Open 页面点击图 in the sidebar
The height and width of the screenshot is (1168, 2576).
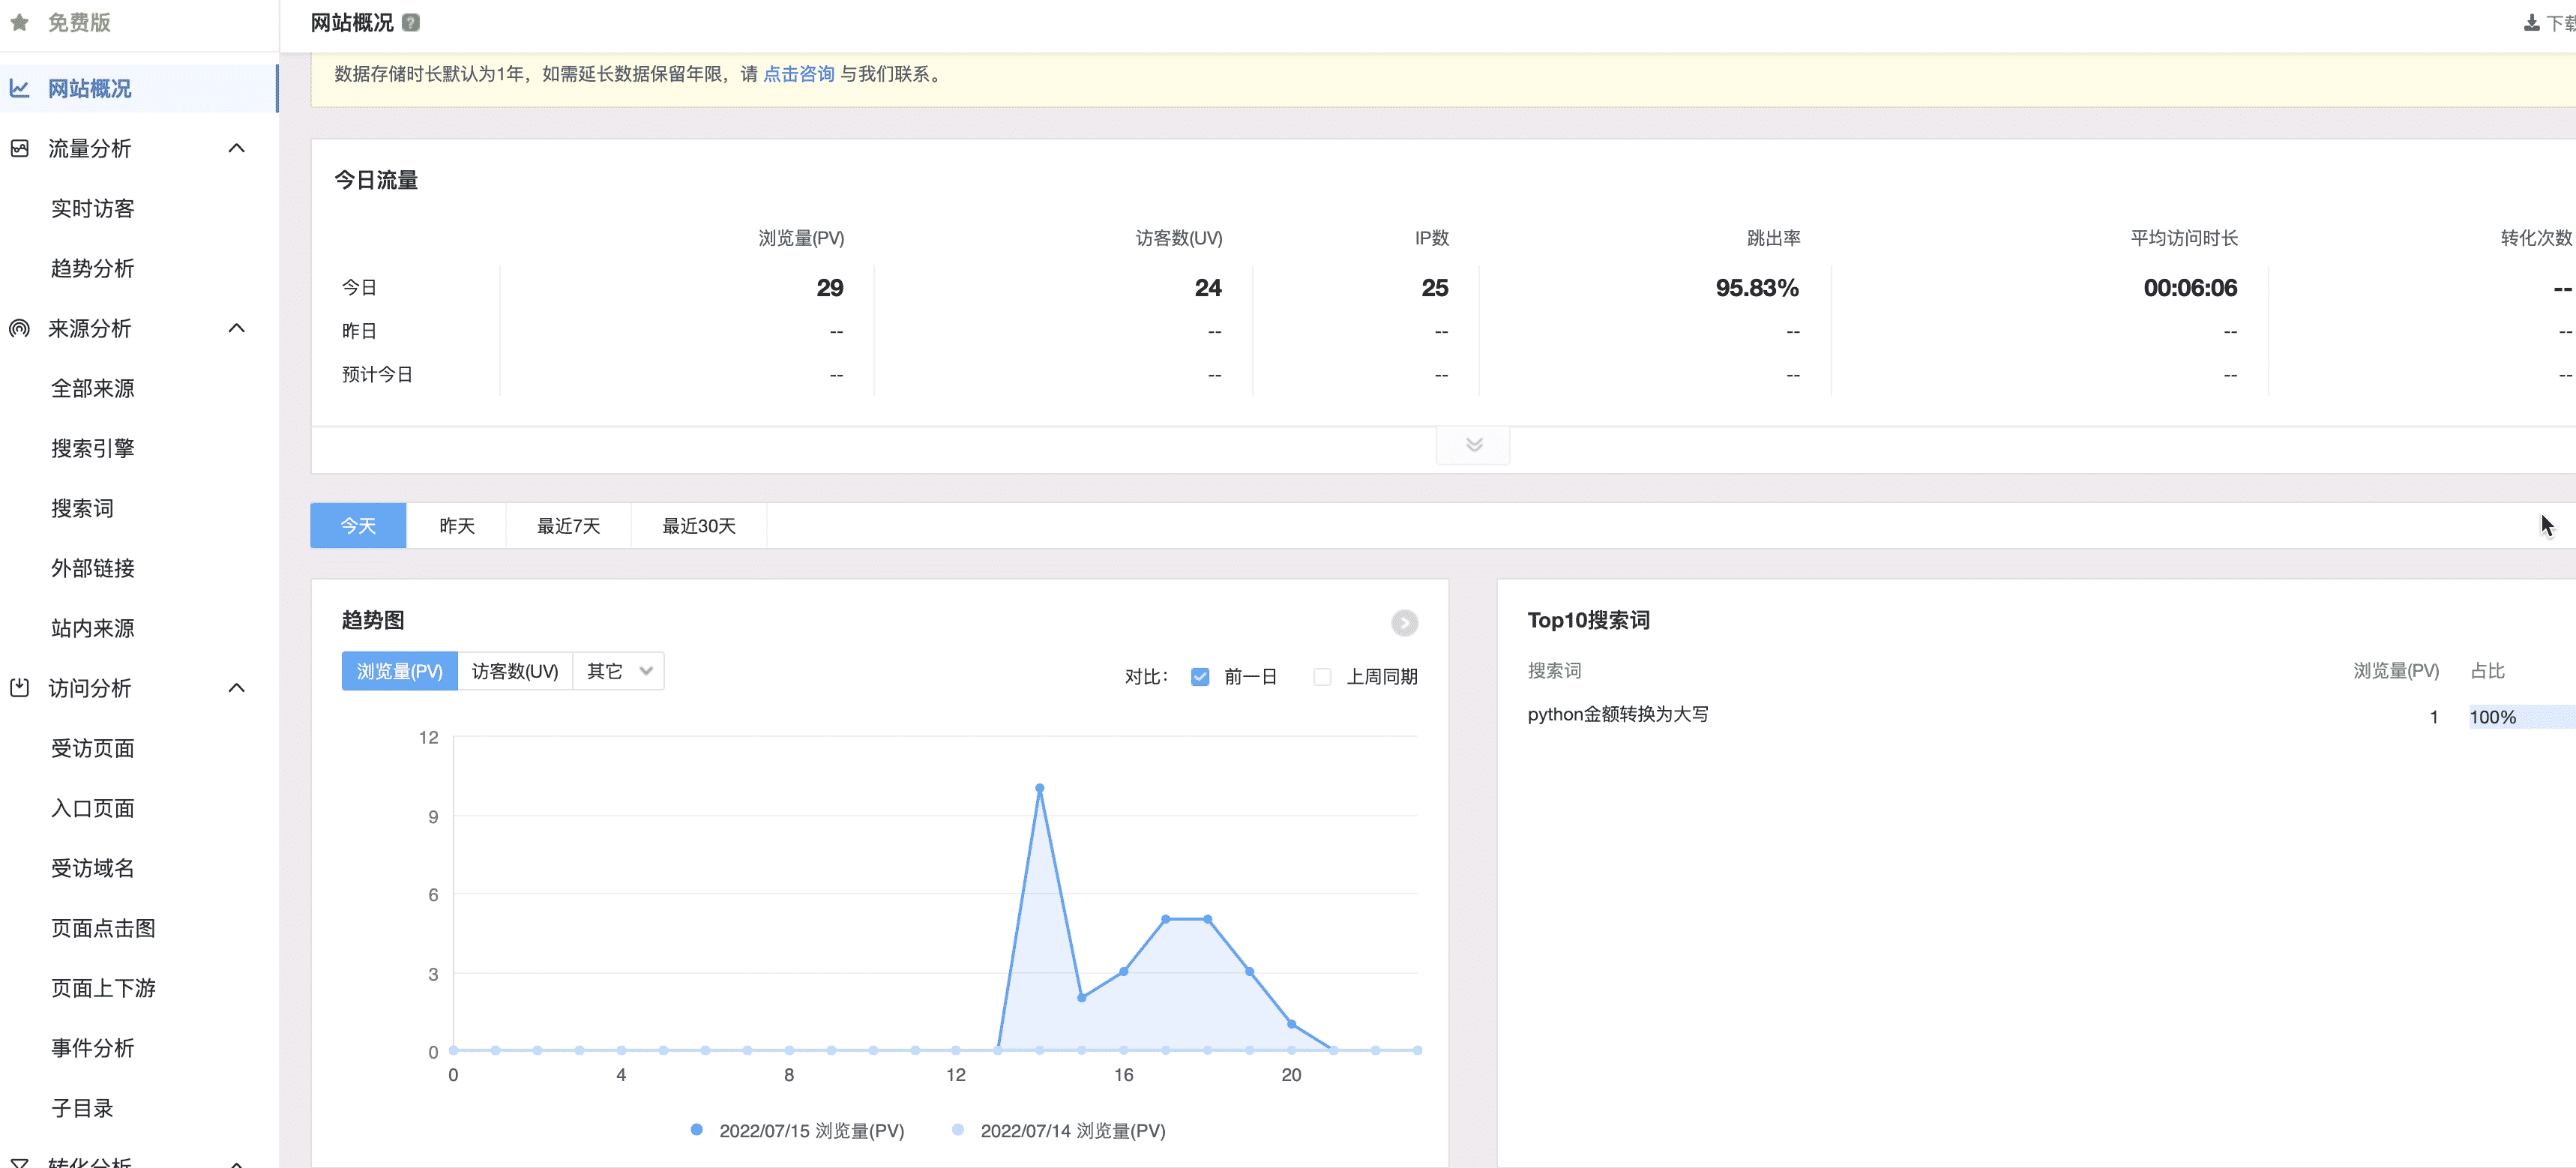point(103,928)
